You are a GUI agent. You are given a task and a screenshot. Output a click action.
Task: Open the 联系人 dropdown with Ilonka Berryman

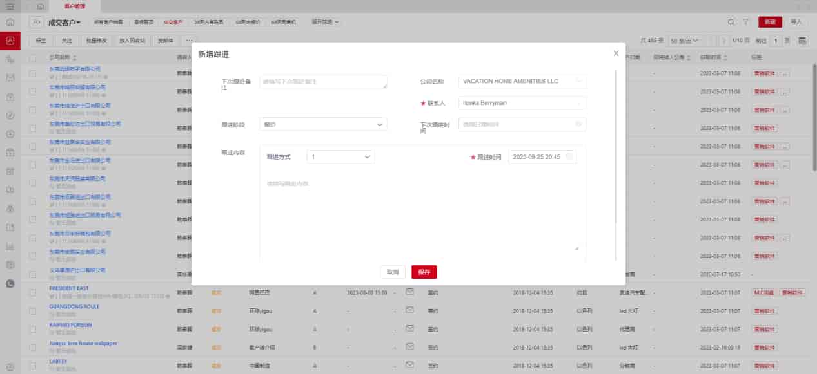pos(522,103)
